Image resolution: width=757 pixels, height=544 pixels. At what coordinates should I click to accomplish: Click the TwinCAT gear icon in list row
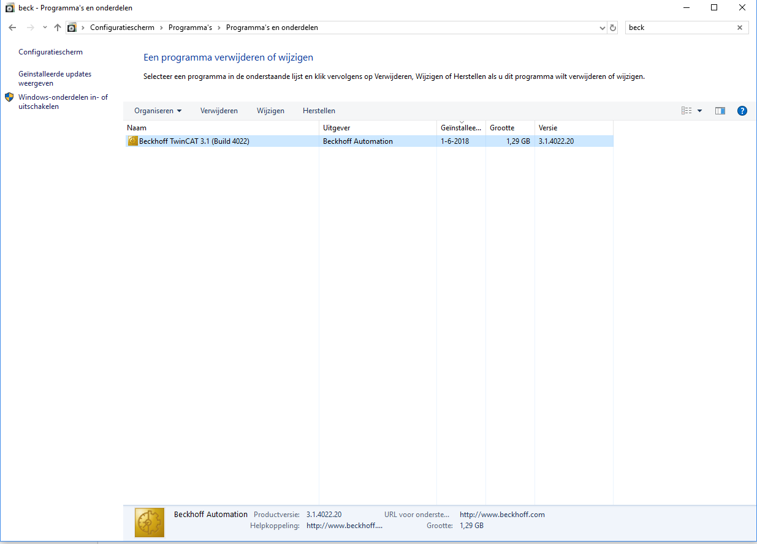coord(133,141)
